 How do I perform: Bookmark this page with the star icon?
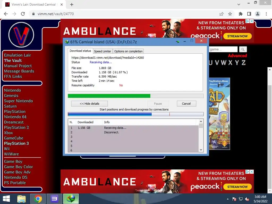tap(230, 14)
